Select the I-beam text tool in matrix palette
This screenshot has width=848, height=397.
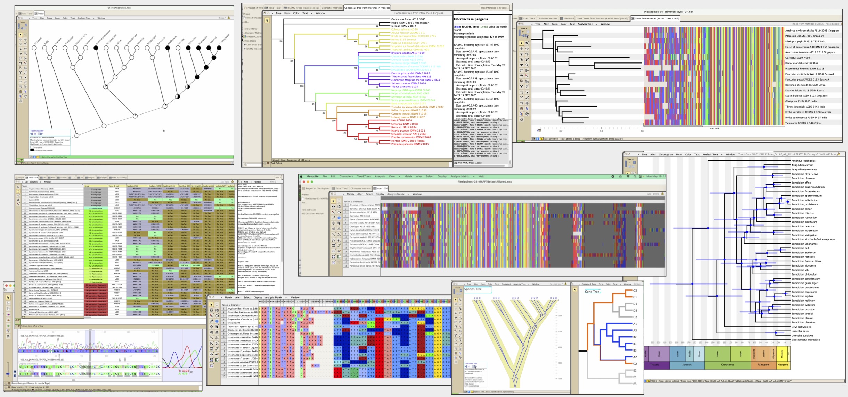pos(217,304)
